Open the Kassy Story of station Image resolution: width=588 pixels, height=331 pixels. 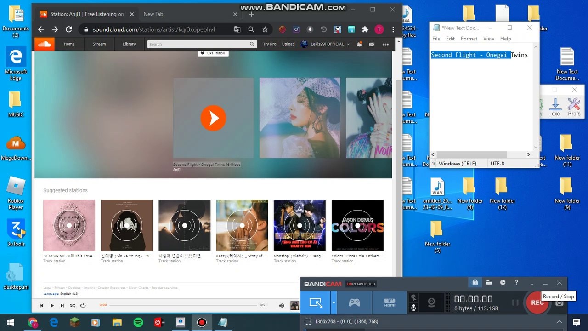(x=242, y=225)
